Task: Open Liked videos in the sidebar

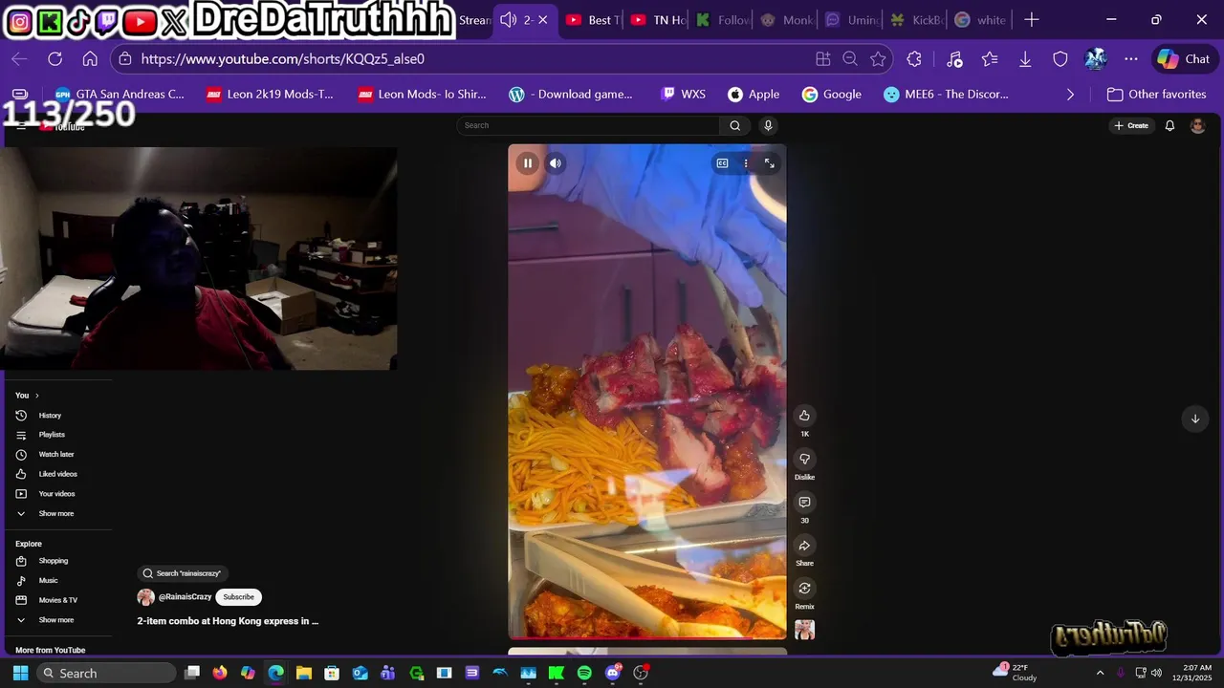Action: 57,474
